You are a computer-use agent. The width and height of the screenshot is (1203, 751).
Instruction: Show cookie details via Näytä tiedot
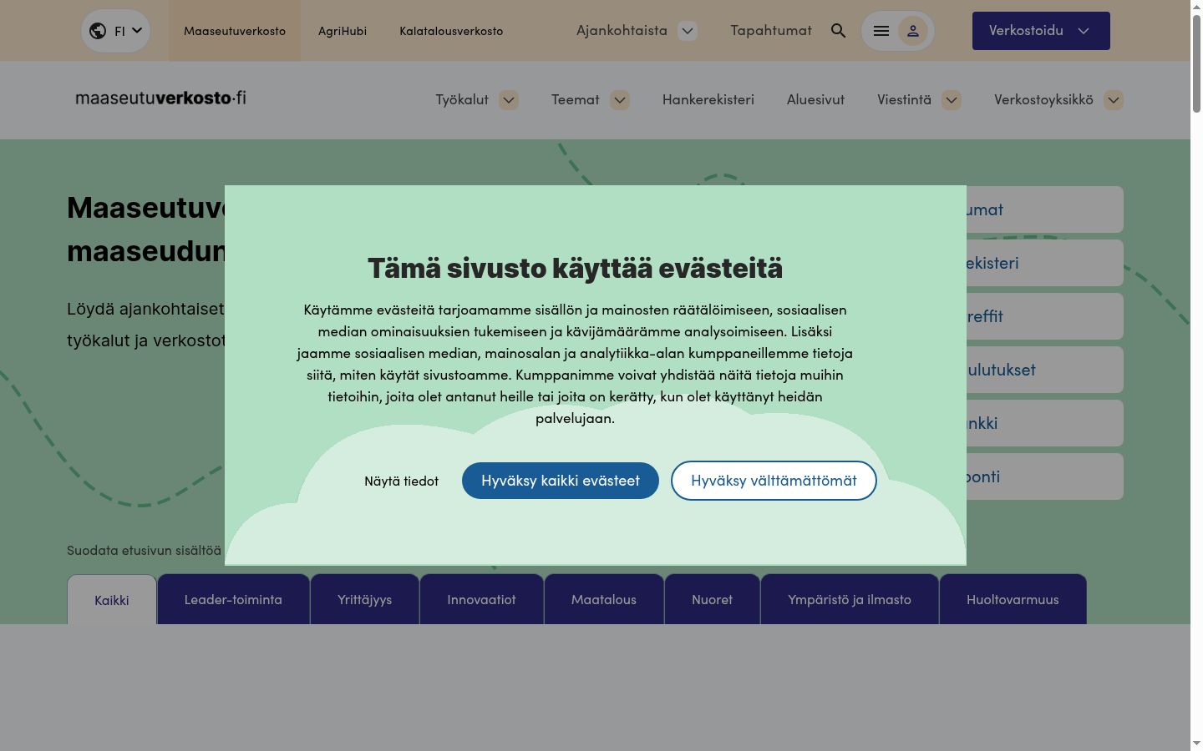pos(401,481)
